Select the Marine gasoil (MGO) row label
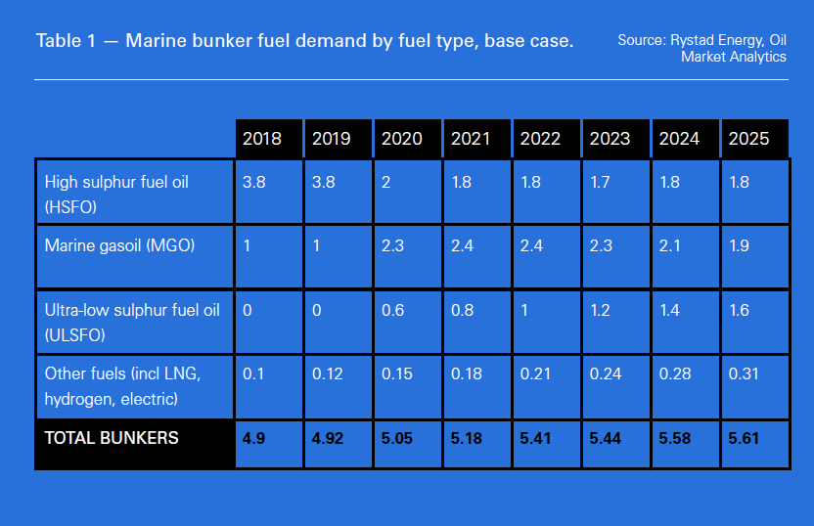814x526 pixels. [120, 246]
